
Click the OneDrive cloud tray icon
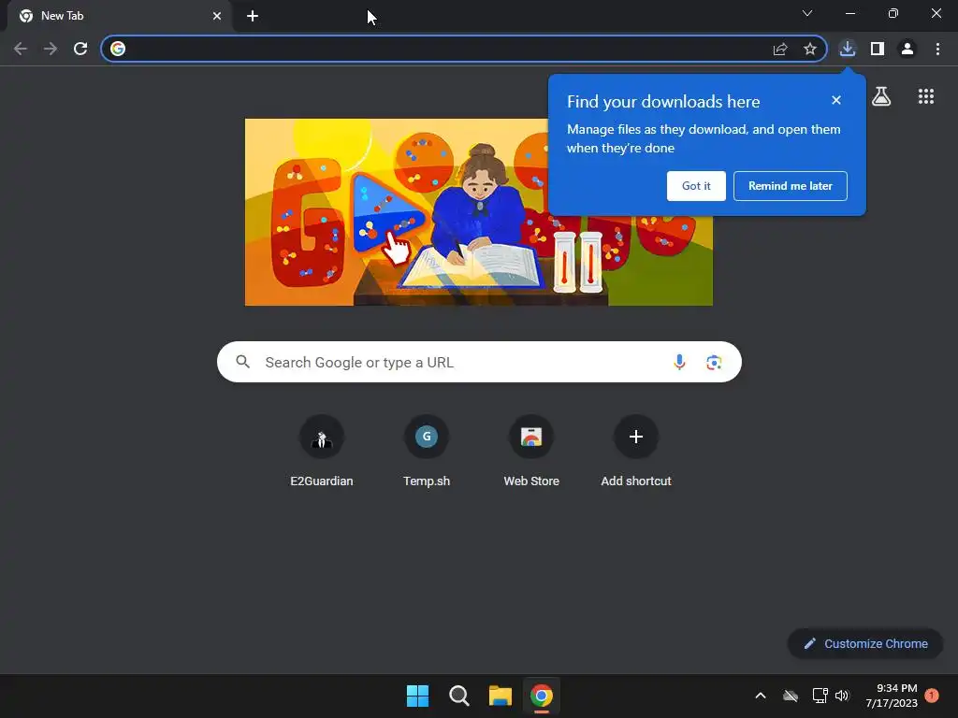[790, 696]
